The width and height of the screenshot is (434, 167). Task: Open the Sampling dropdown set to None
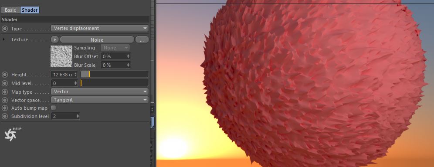coord(115,48)
